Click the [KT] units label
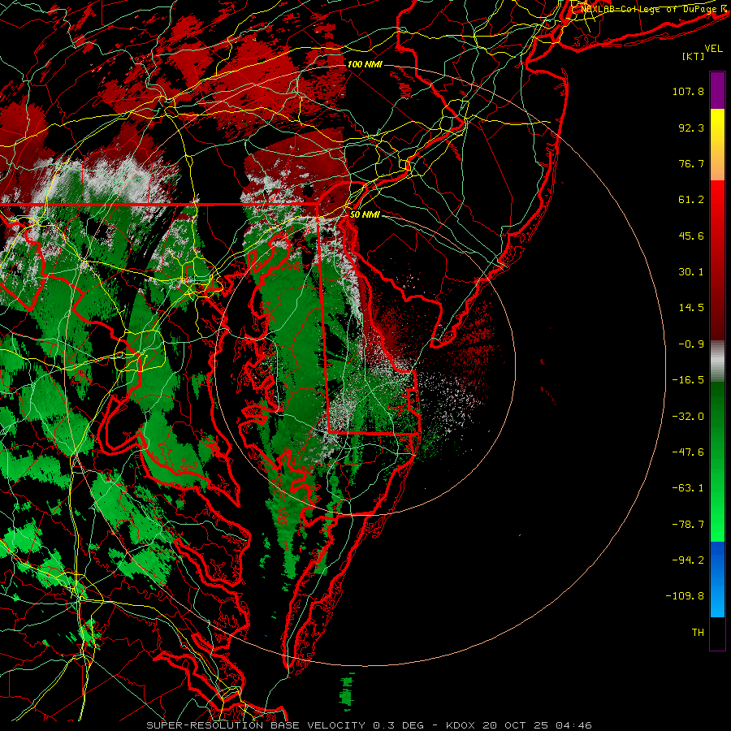 point(694,56)
